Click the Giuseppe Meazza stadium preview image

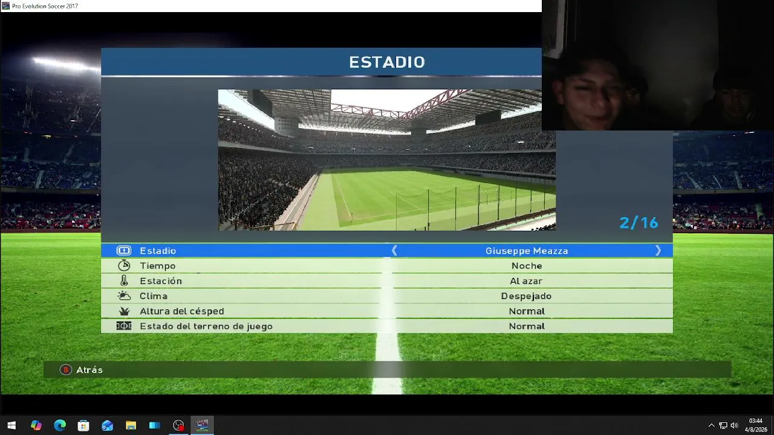pyautogui.click(x=387, y=160)
